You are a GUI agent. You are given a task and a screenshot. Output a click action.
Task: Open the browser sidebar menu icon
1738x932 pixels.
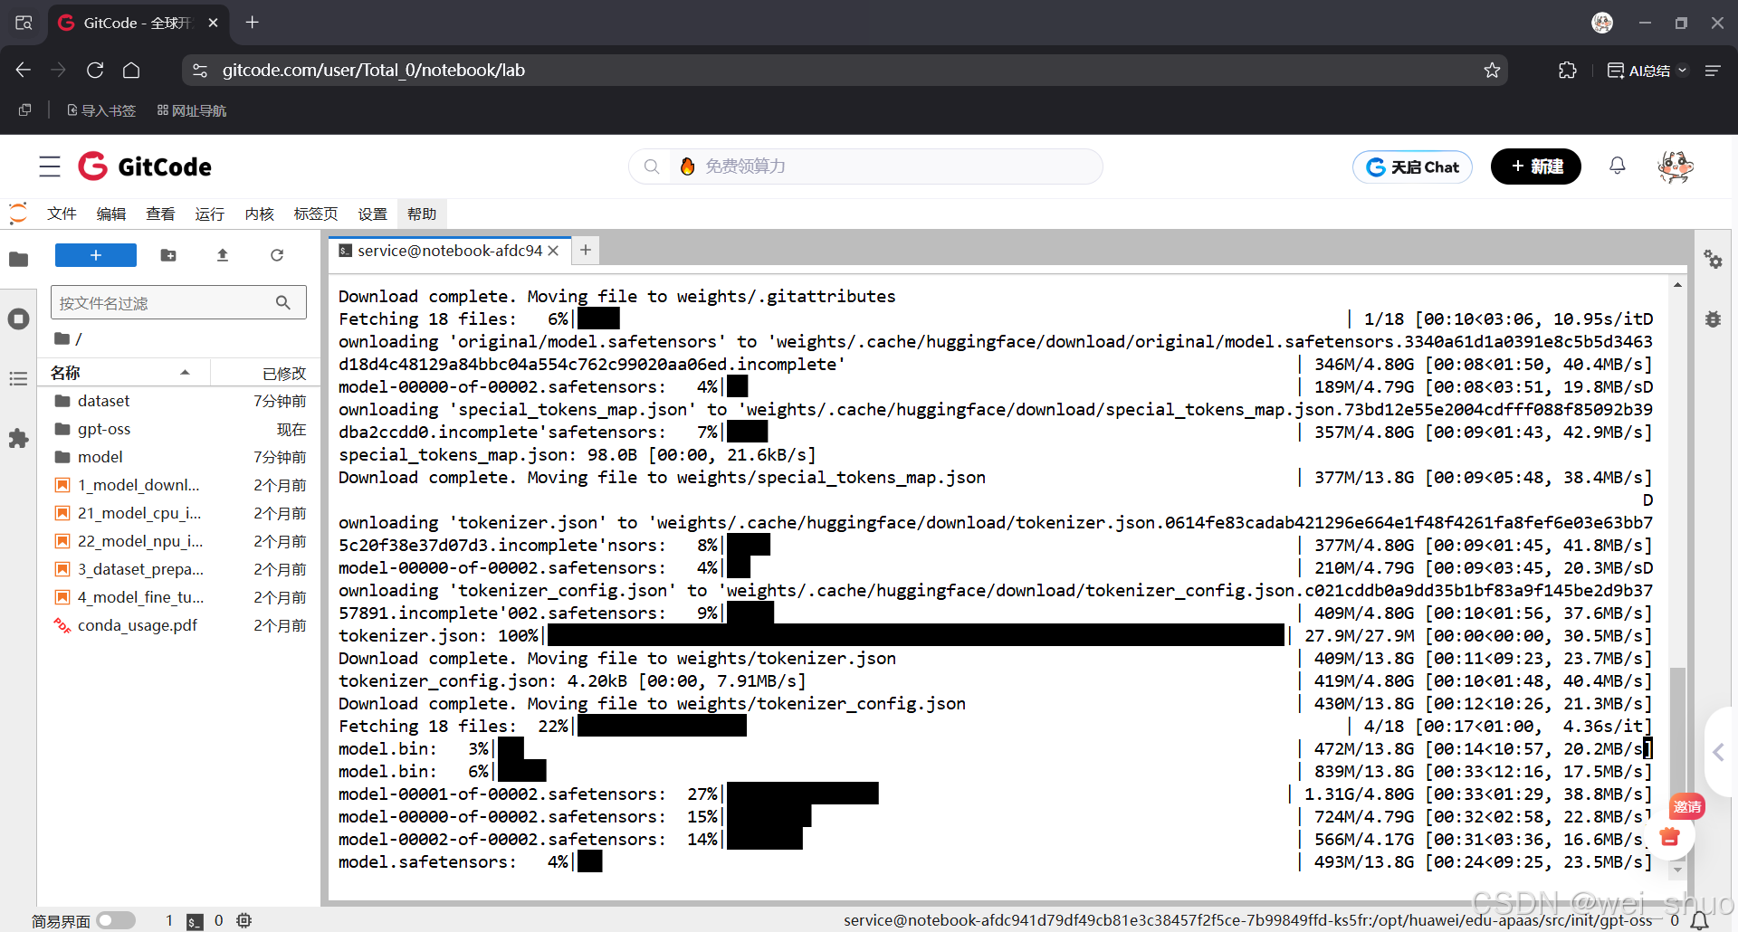(x=1713, y=70)
